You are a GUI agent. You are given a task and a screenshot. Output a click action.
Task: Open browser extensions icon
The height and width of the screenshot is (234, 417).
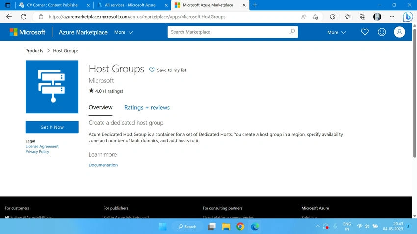332,17
